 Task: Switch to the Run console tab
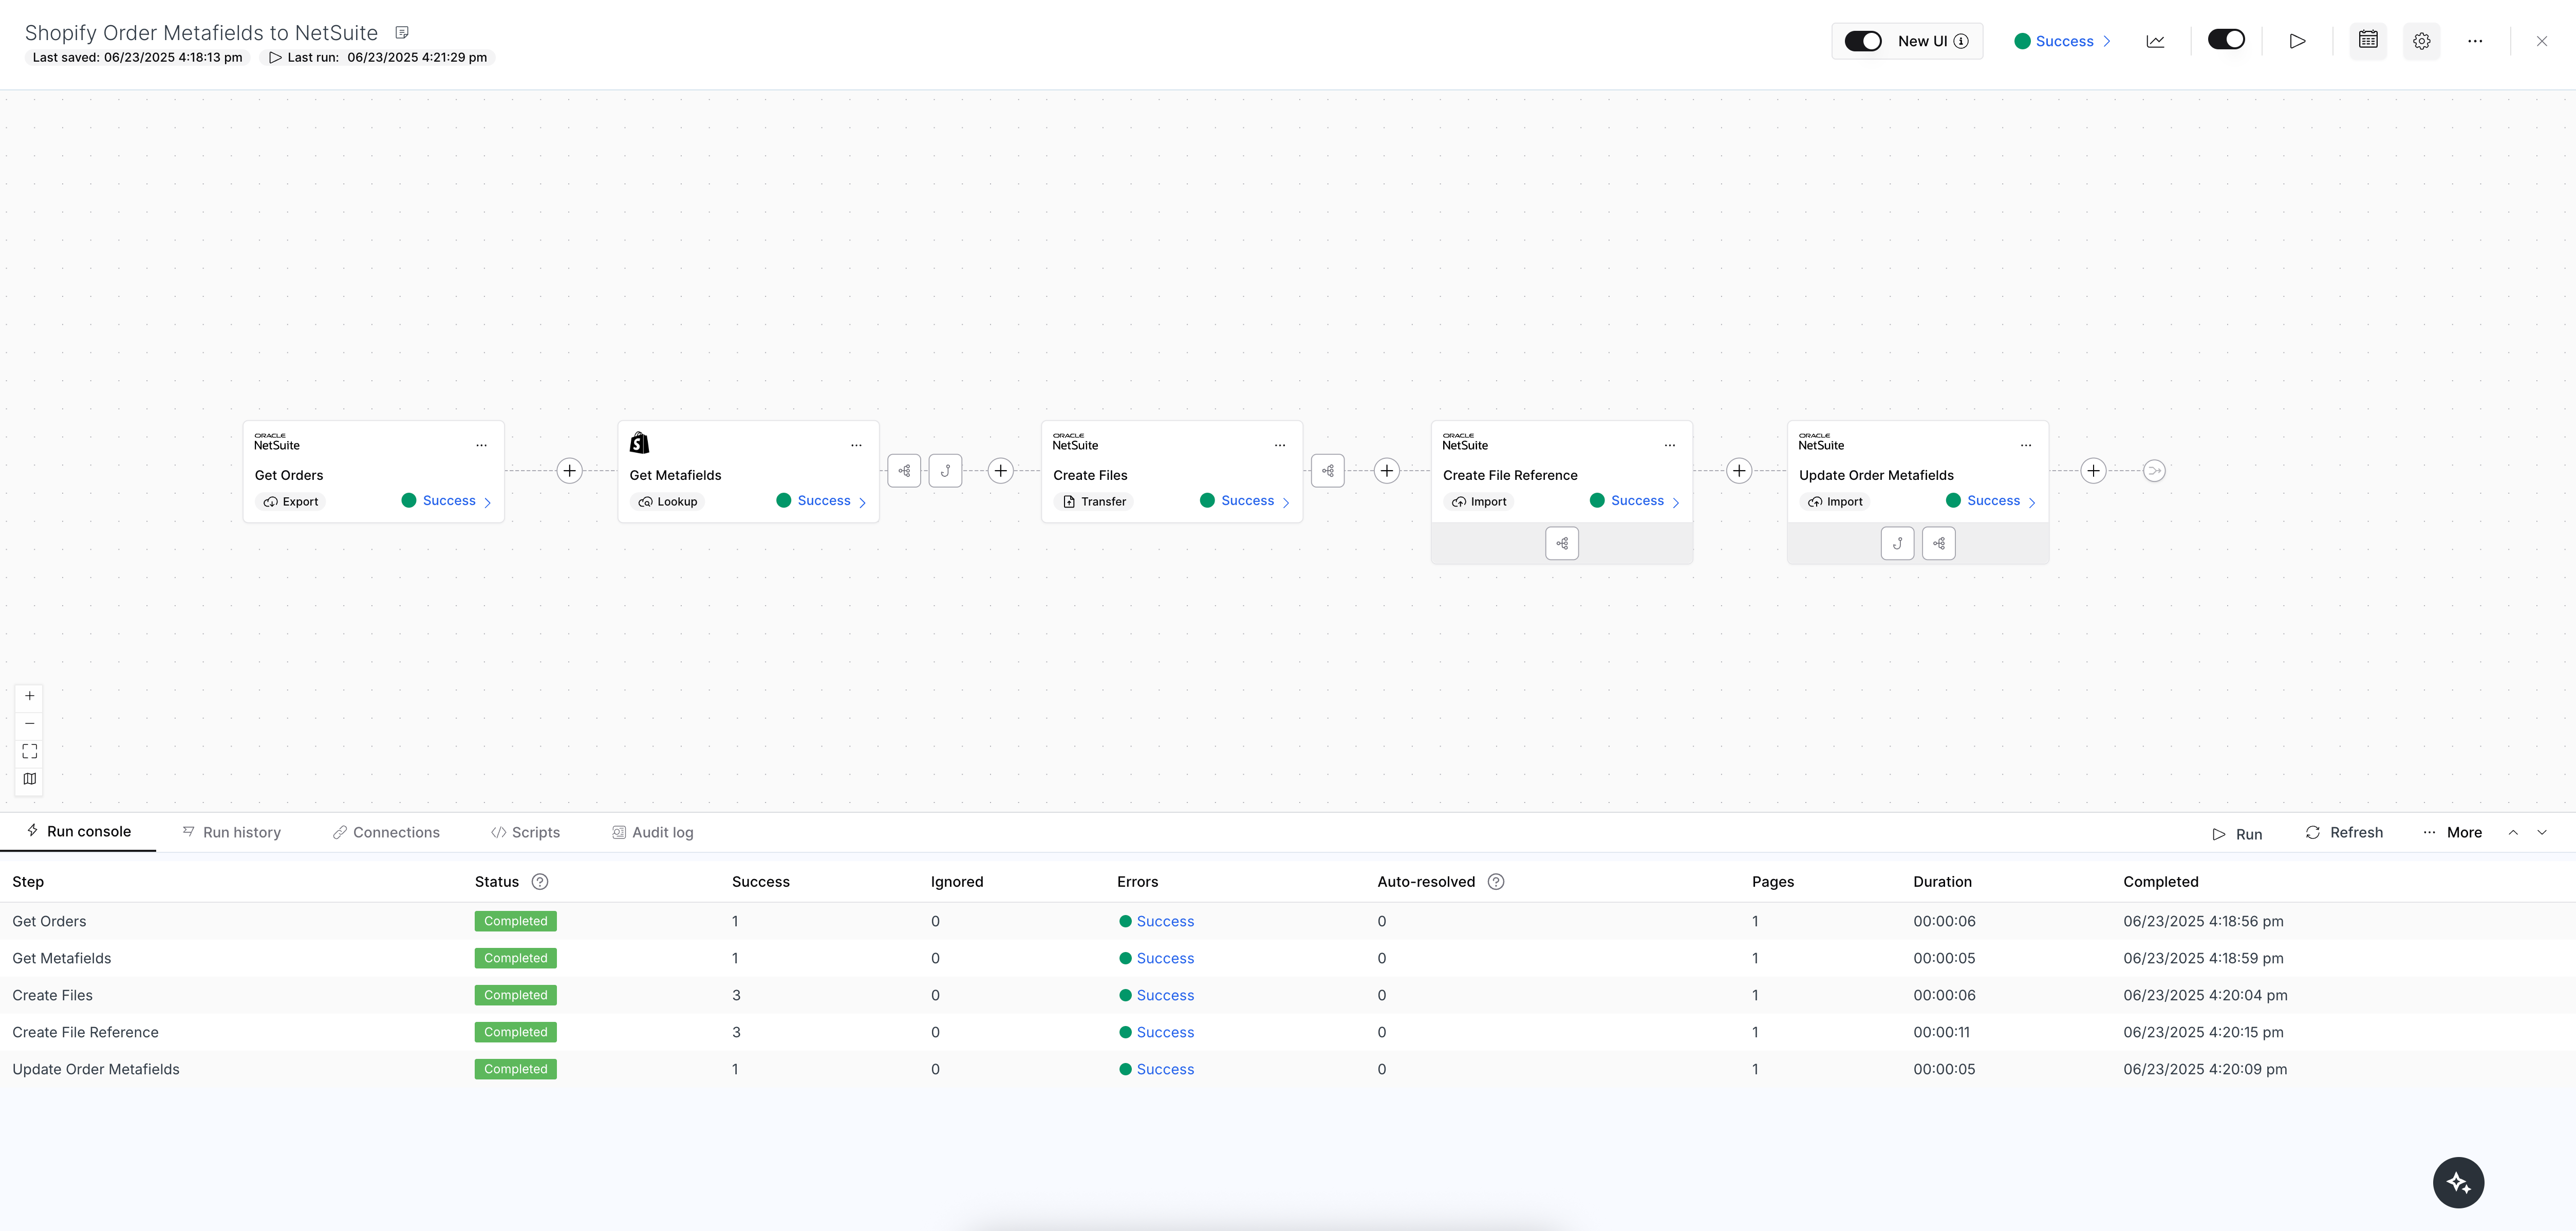[78, 832]
